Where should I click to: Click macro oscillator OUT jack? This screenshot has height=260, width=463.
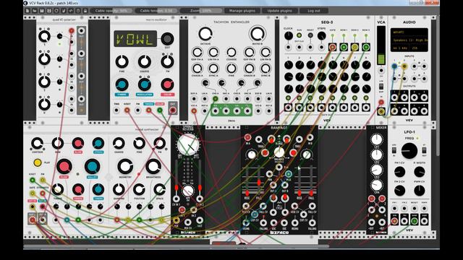click(x=173, y=110)
